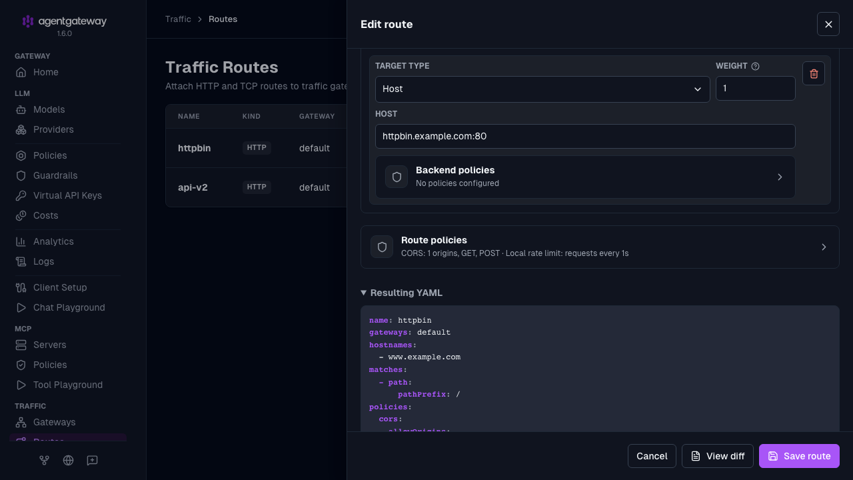
Task: Click the Models robot icon
Action: point(21,109)
